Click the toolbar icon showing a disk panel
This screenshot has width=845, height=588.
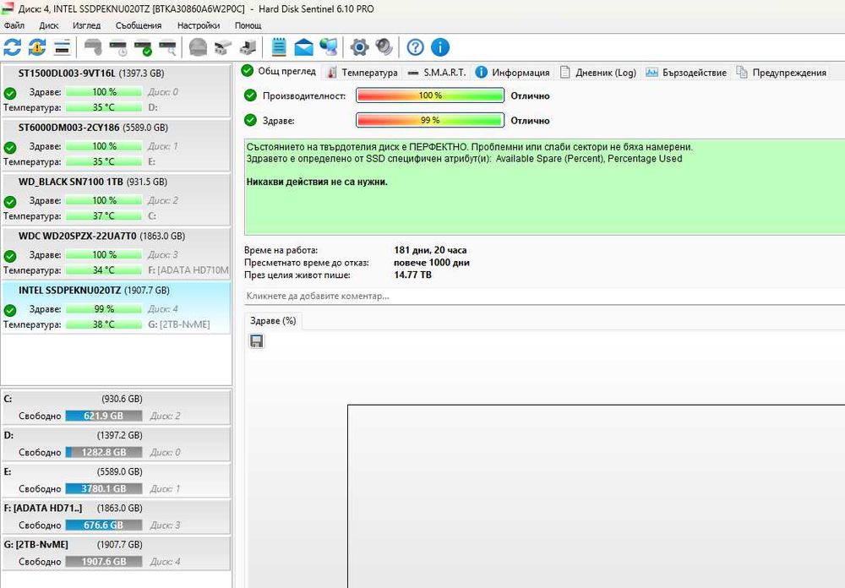(62, 47)
